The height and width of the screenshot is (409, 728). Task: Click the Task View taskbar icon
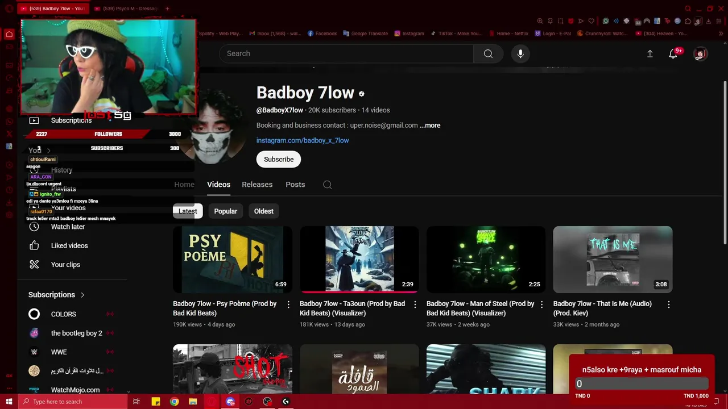(x=136, y=402)
